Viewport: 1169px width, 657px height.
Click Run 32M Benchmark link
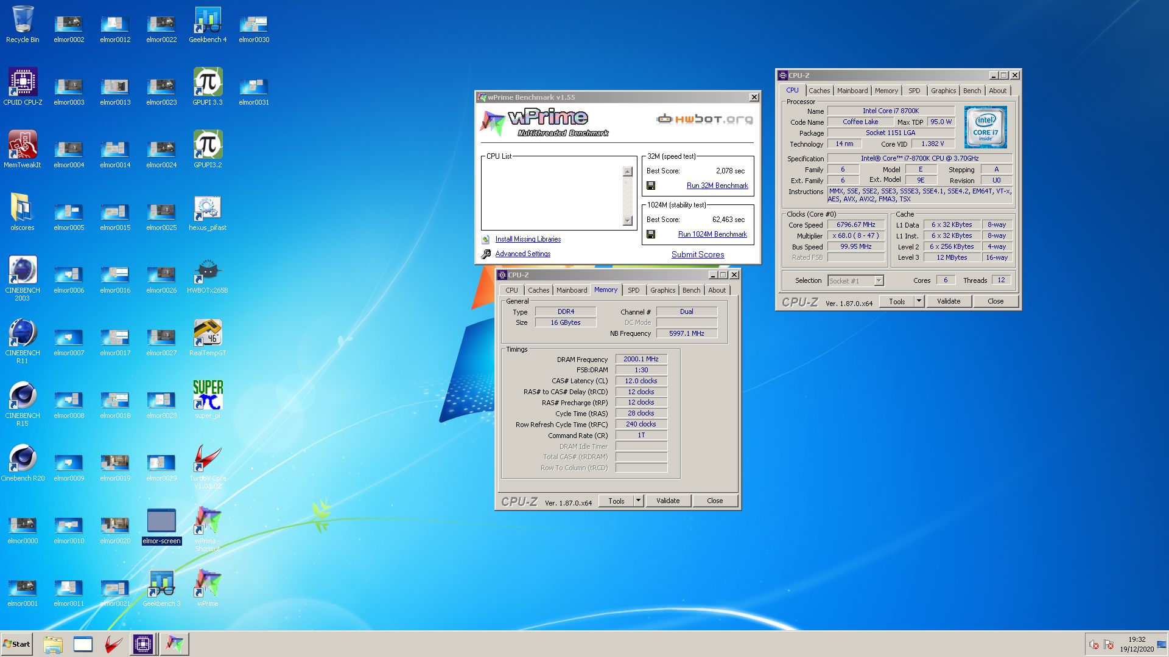click(717, 186)
